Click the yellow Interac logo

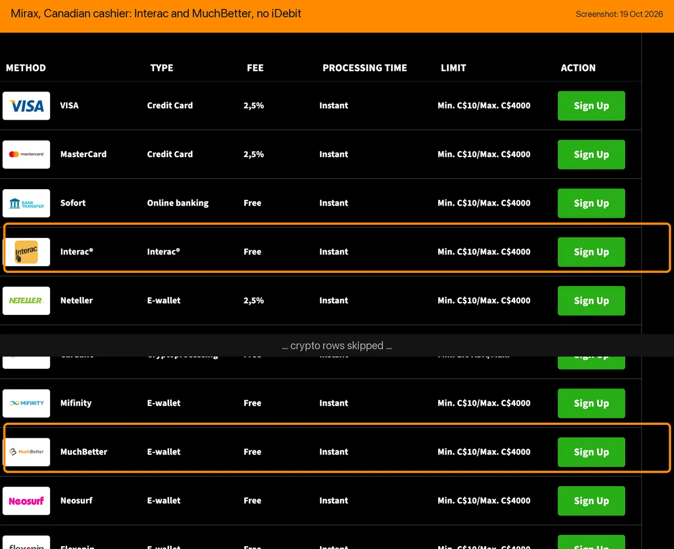click(26, 252)
